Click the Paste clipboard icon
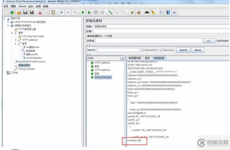 point(53,12)
